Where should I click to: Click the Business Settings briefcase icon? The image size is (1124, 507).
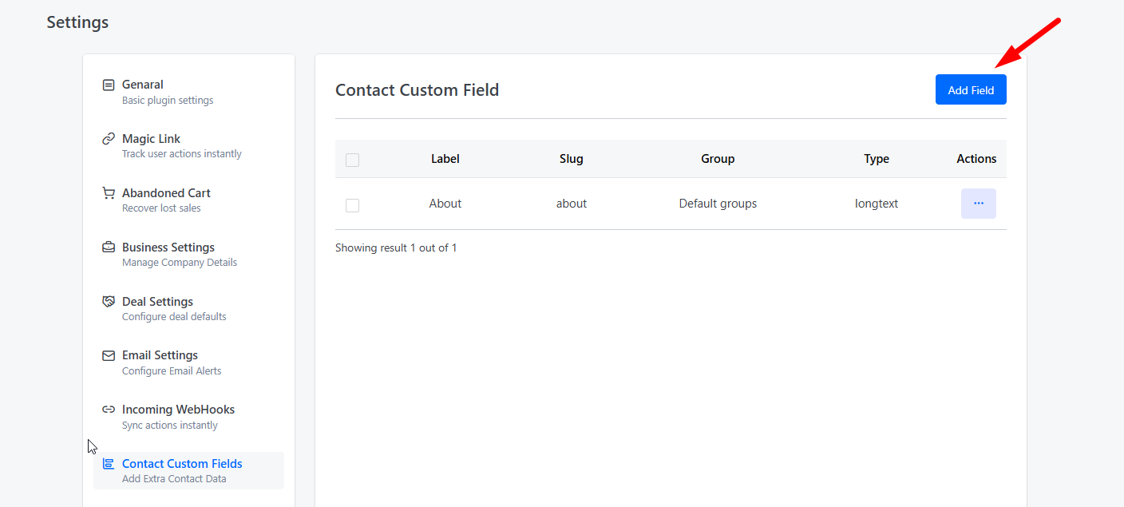(109, 248)
